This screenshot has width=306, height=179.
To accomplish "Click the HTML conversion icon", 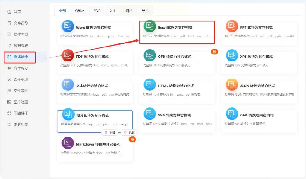I will pos(149,85).
